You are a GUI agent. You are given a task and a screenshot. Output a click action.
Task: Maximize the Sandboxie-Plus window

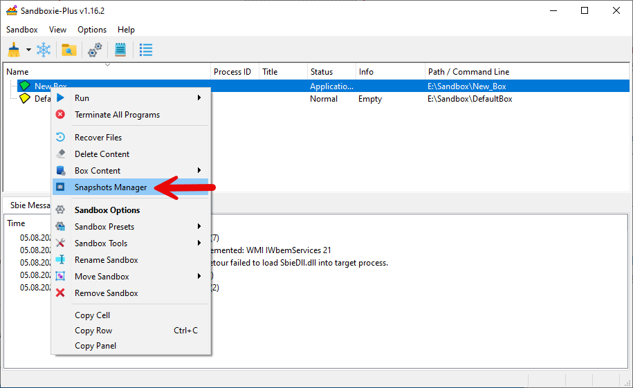[585, 10]
